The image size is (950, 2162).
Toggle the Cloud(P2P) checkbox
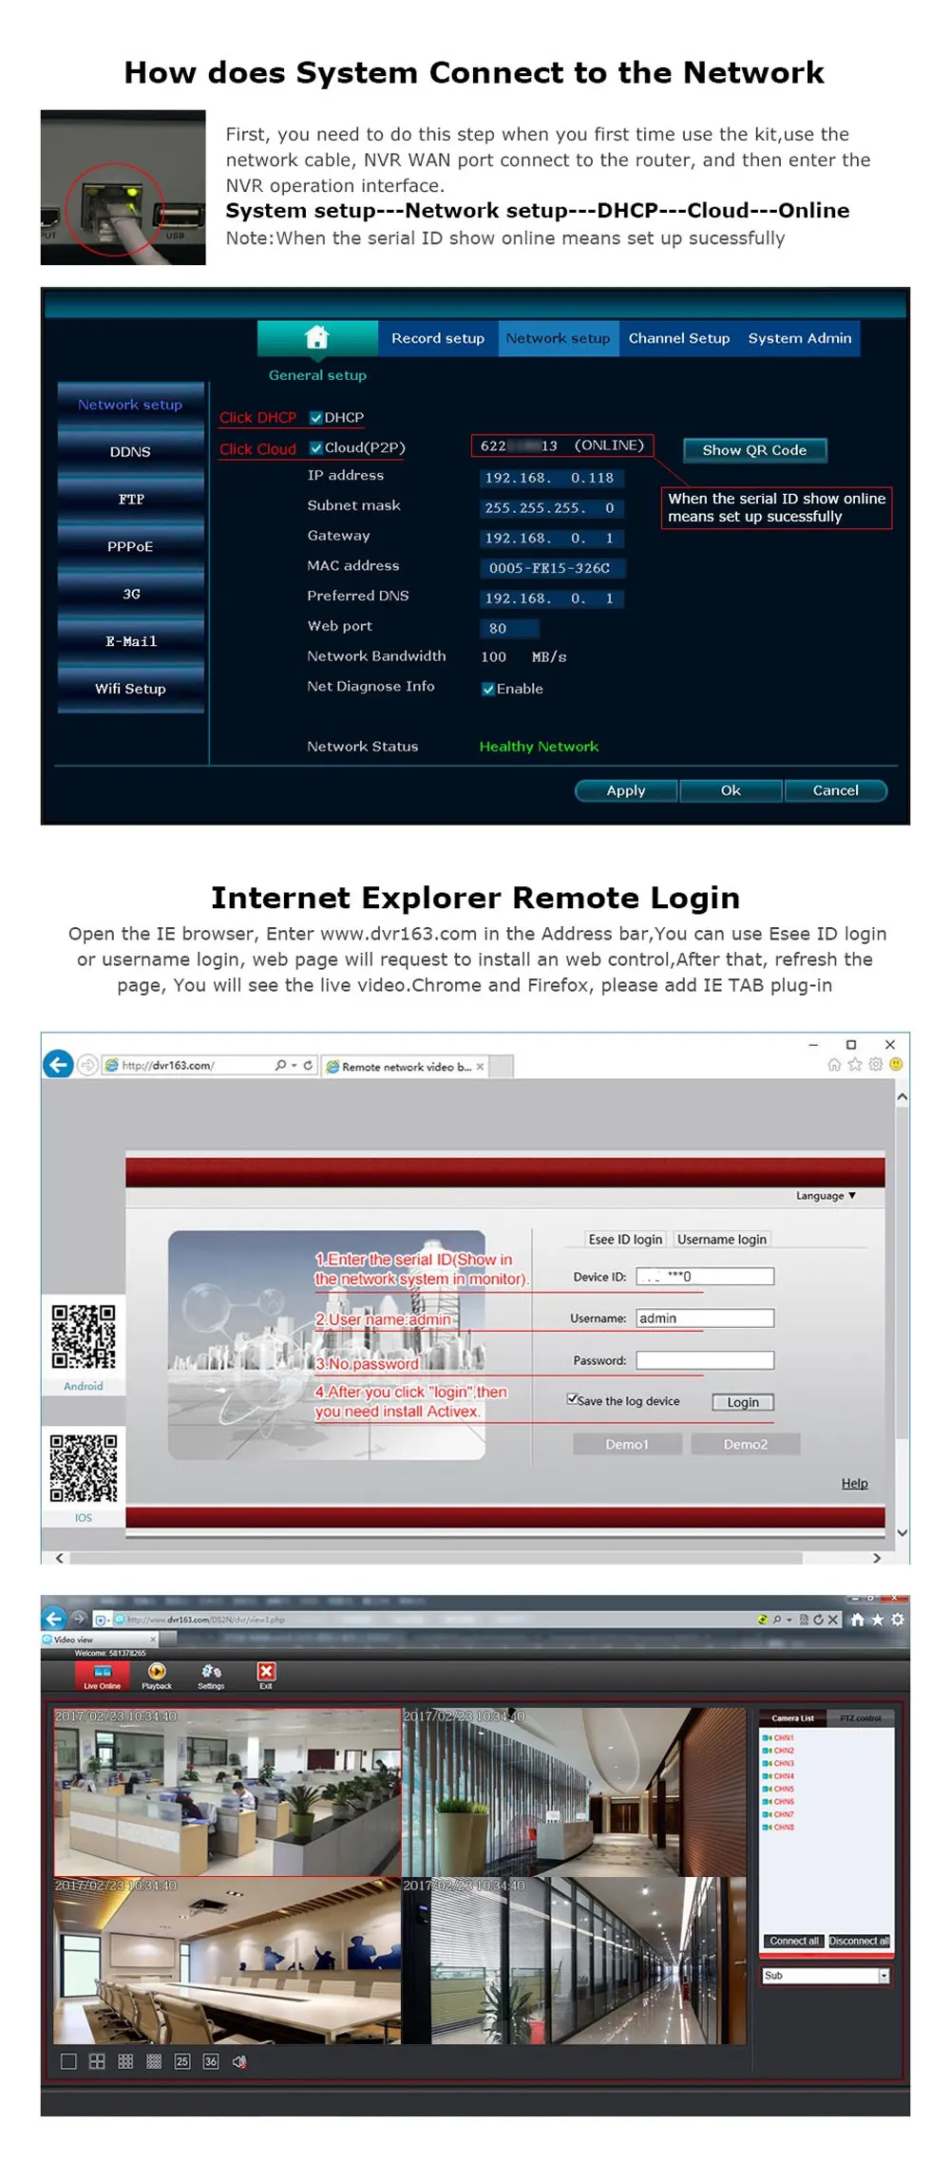pos(316,447)
